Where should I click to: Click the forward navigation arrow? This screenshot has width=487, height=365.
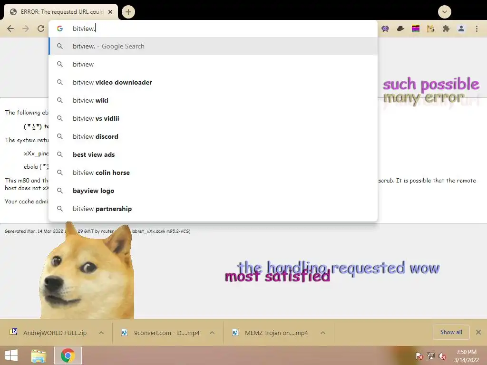pyautogui.click(x=26, y=29)
